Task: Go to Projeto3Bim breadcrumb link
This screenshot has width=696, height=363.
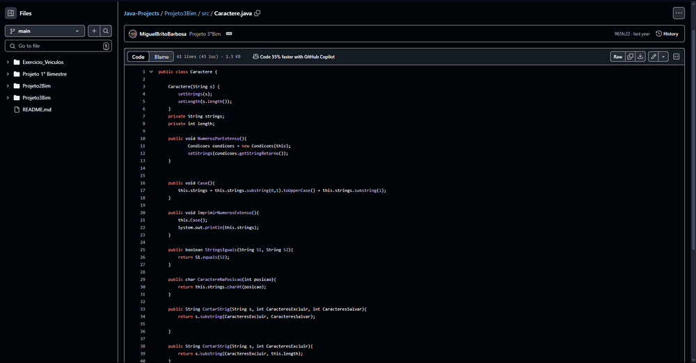Action: click(180, 13)
